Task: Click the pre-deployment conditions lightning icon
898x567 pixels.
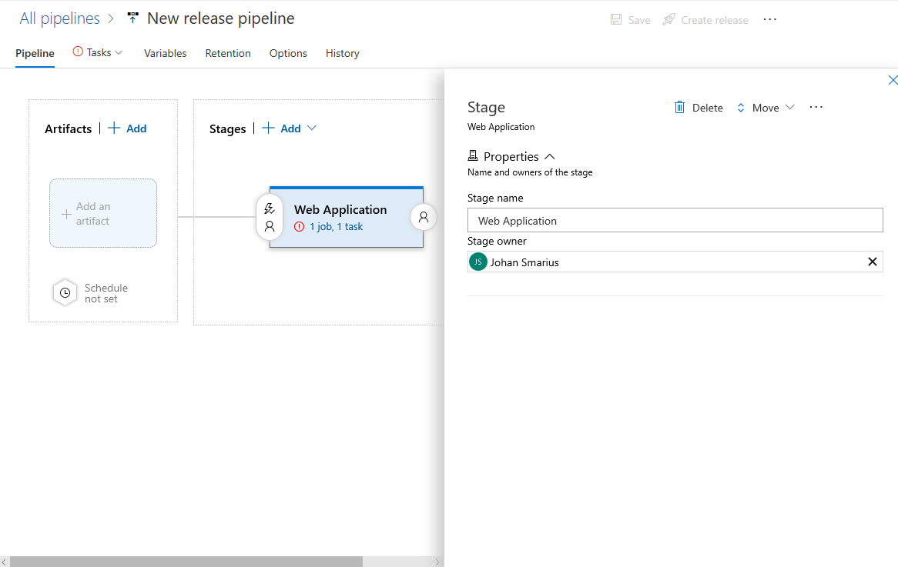Action: pyautogui.click(x=270, y=208)
